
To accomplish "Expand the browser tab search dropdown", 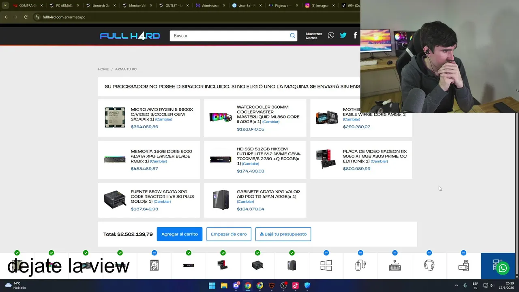I will click(5, 6).
